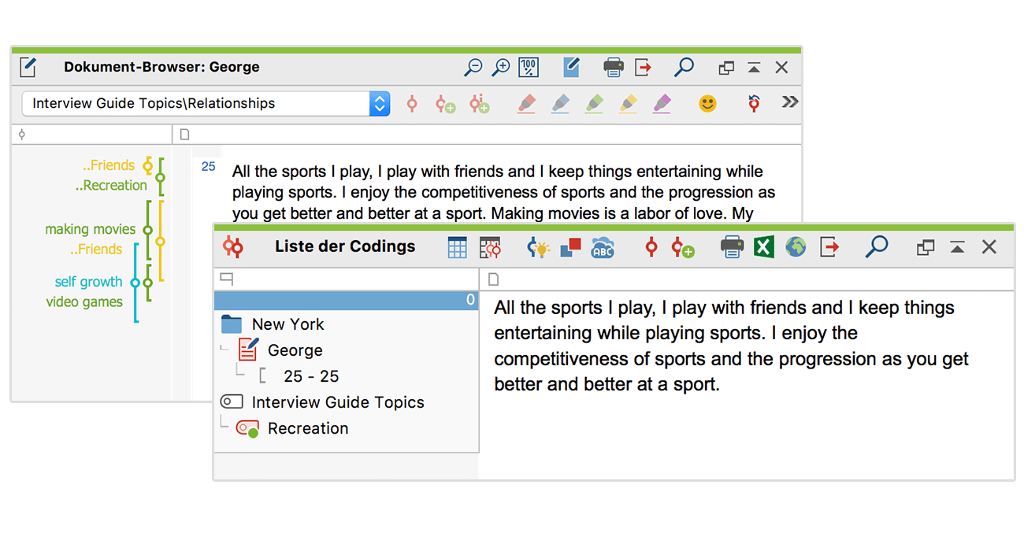1024x551 pixels.
Task: Select the blue highlighted row showing 0
Action: point(346,300)
